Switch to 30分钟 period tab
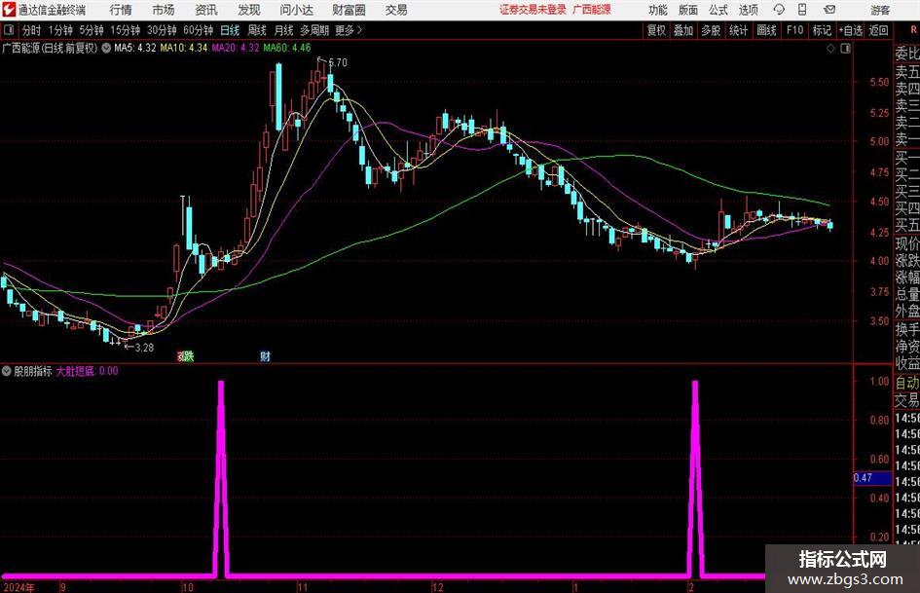The height and width of the screenshot is (593, 920). (162, 30)
